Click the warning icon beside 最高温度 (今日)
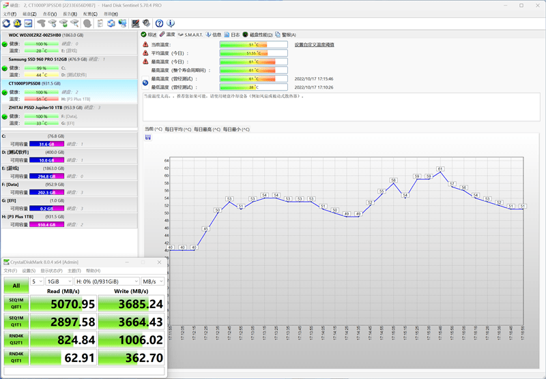 (145, 61)
